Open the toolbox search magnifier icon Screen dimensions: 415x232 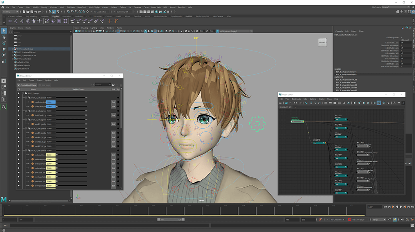pos(4,107)
